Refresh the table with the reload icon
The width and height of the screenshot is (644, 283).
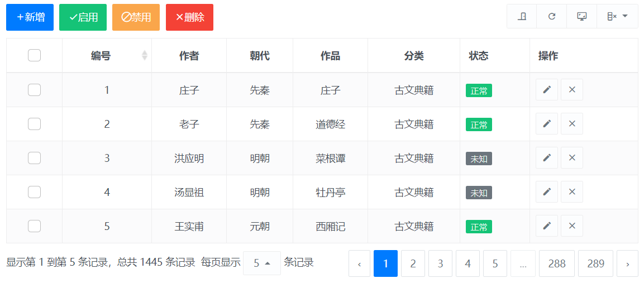[552, 16]
